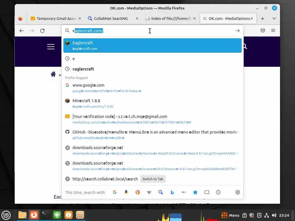Open the tuxracer-0.61.tar.gz sourceforge suggestion
This screenshot has height=221, width=295.
(x=152, y=166)
